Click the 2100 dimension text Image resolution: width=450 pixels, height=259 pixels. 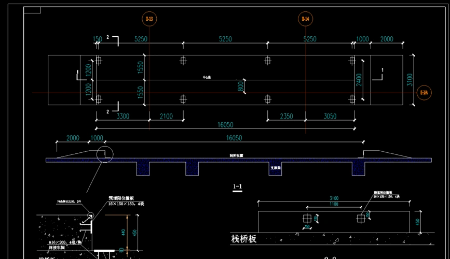[x=166, y=117]
